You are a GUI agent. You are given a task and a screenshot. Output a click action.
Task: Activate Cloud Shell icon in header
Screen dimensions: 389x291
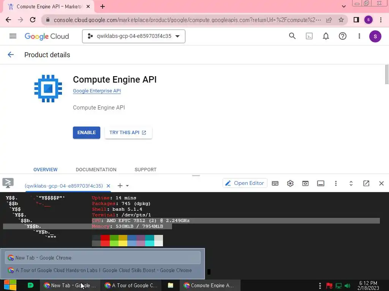click(309, 36)
